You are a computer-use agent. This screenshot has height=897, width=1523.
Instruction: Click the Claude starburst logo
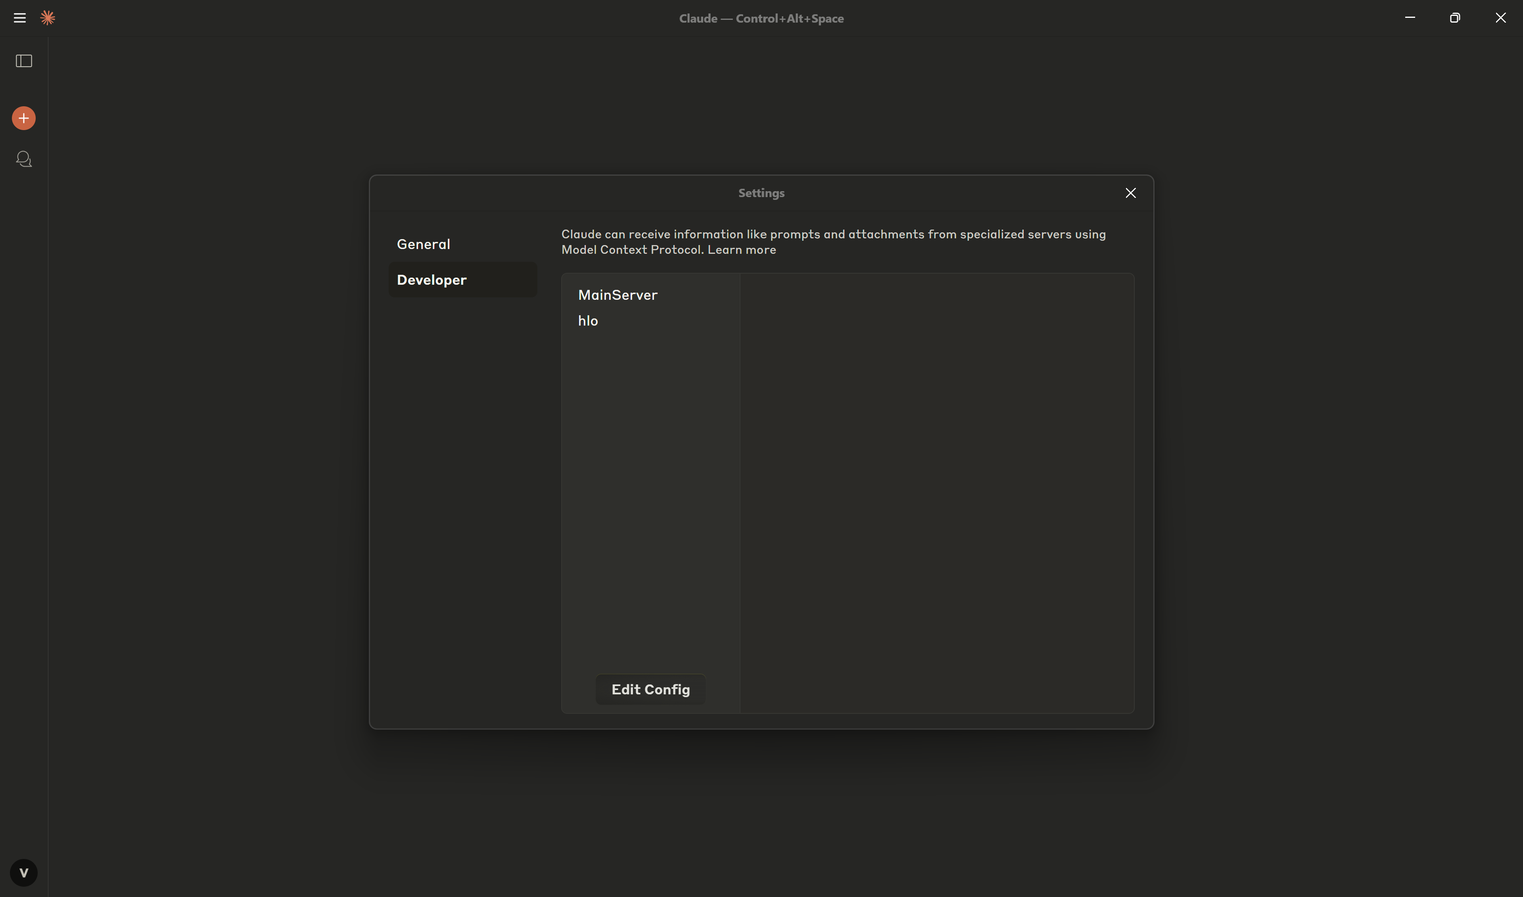[x=48, y=18]
